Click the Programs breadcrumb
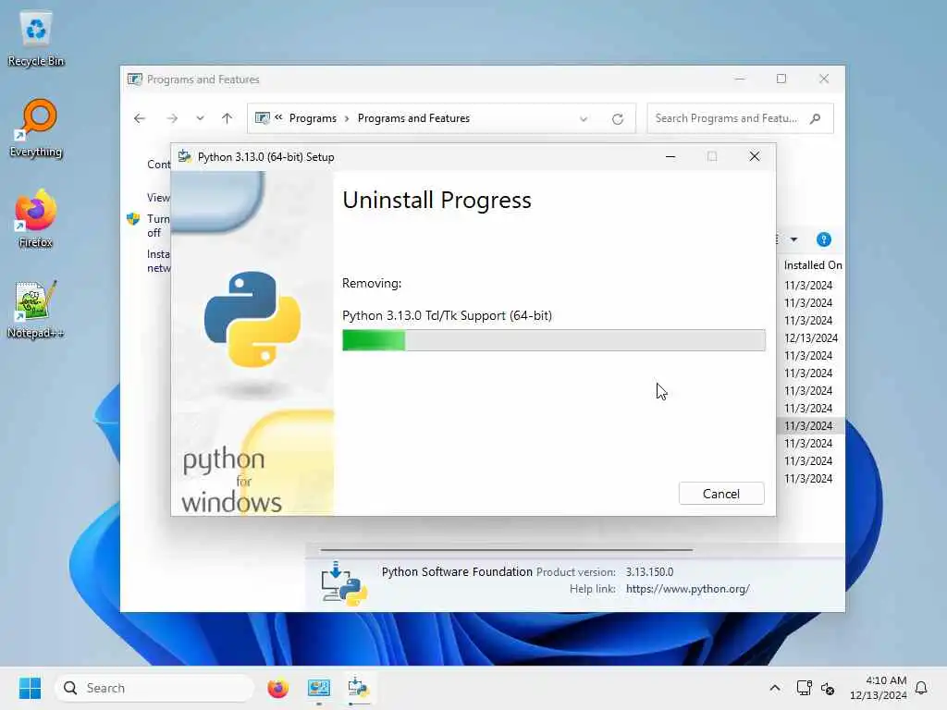The height and width of the screenshot is (710, 947). (313, 118)
